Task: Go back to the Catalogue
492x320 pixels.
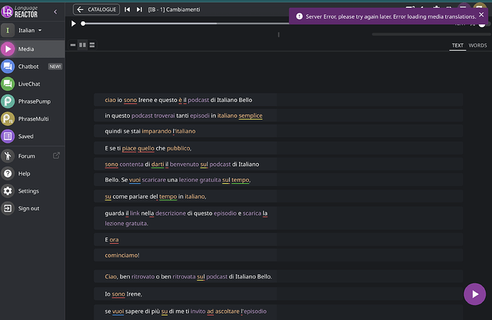Action: (96, 9)
